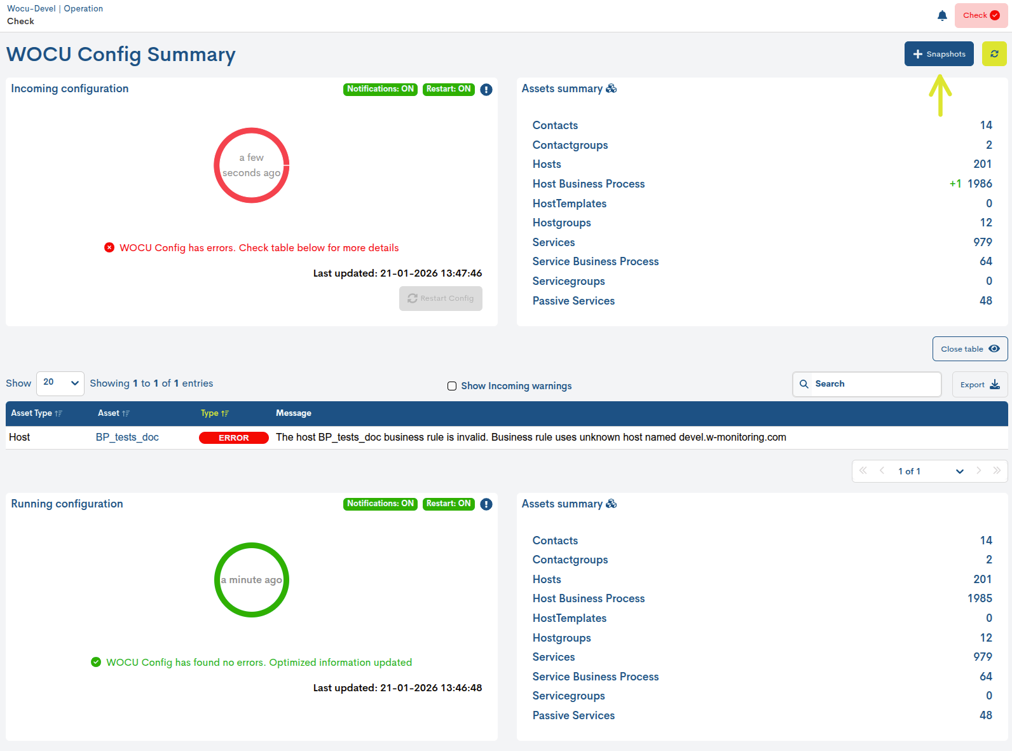The width and height of the screenshot is (1012, 751).
Task: Click Incoming Notifications: ON badge
Action: pos(380,89)
